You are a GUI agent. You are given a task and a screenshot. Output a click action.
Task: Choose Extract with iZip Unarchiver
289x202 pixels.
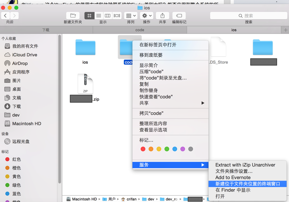coord(248,165)
